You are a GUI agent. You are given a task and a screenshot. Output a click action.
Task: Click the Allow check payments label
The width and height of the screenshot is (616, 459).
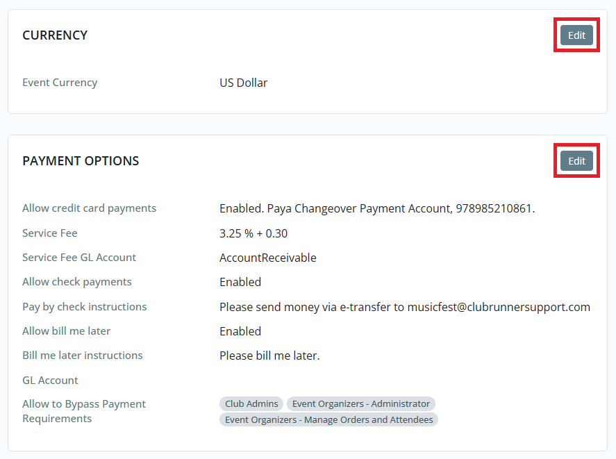pos(76,282)
